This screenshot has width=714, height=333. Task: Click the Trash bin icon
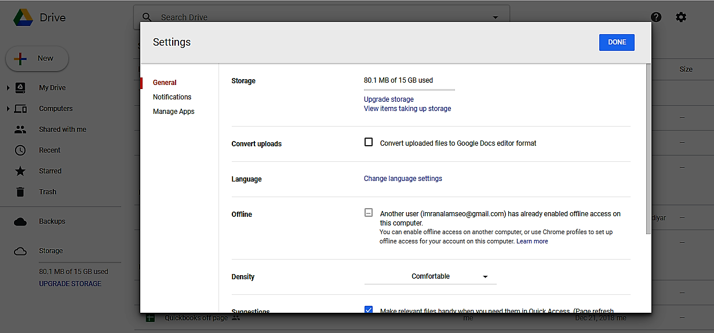point(20,192)
